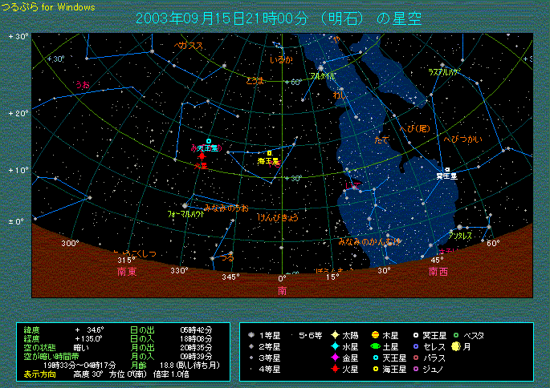
Task: Click the Saturn icon in the legend
Action: pos(375,346)
